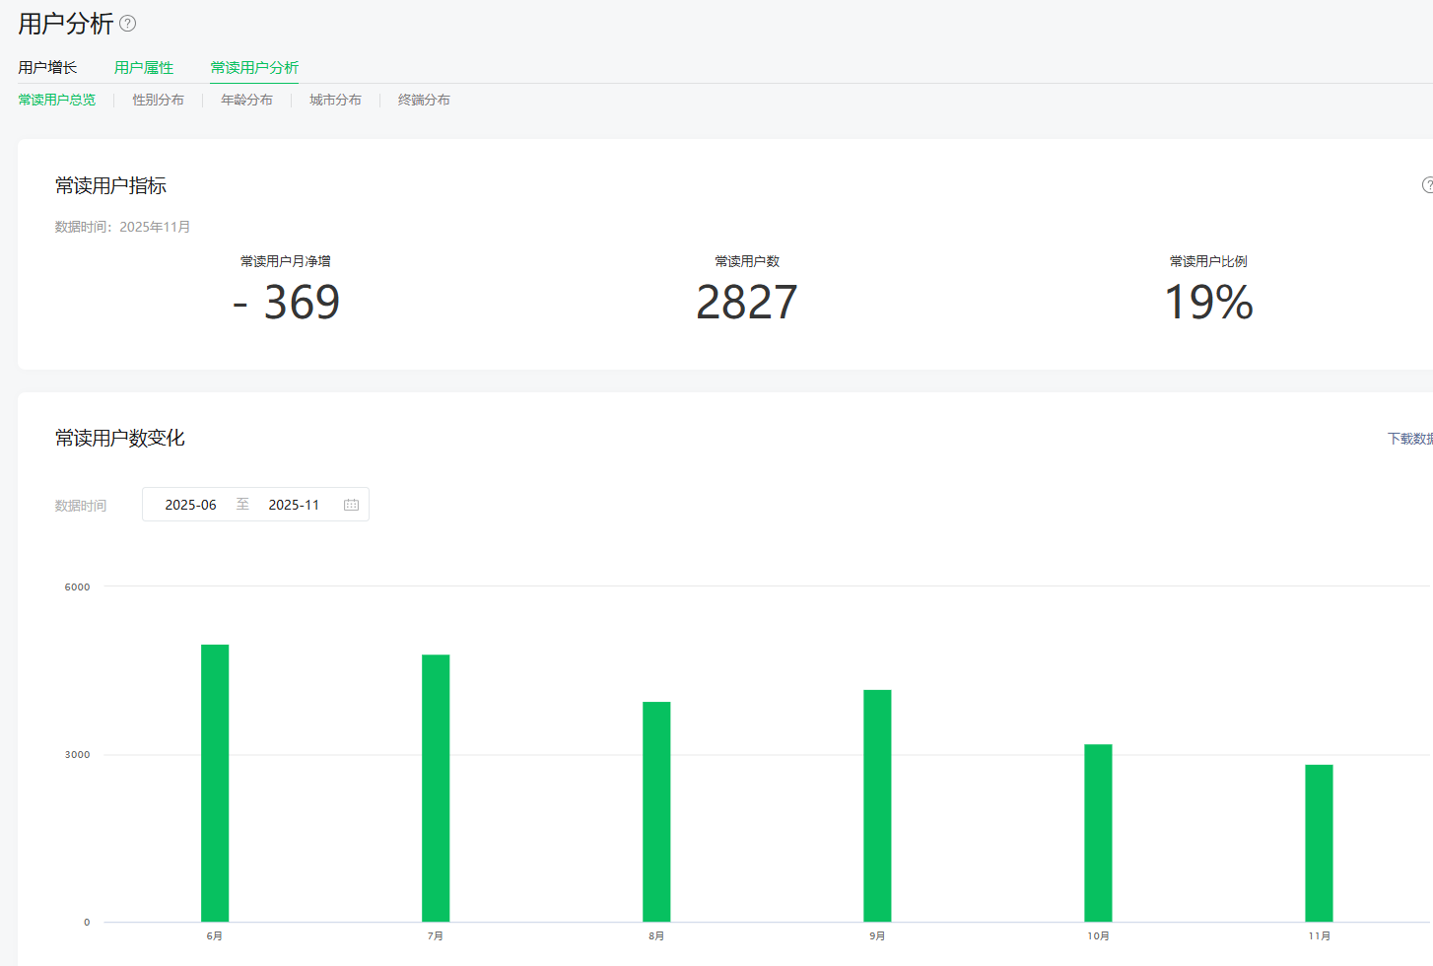The height and width of the screenshot is (966, 1433).
Task: Click the end month field 2025-11
Action: [x=294, y=505]
